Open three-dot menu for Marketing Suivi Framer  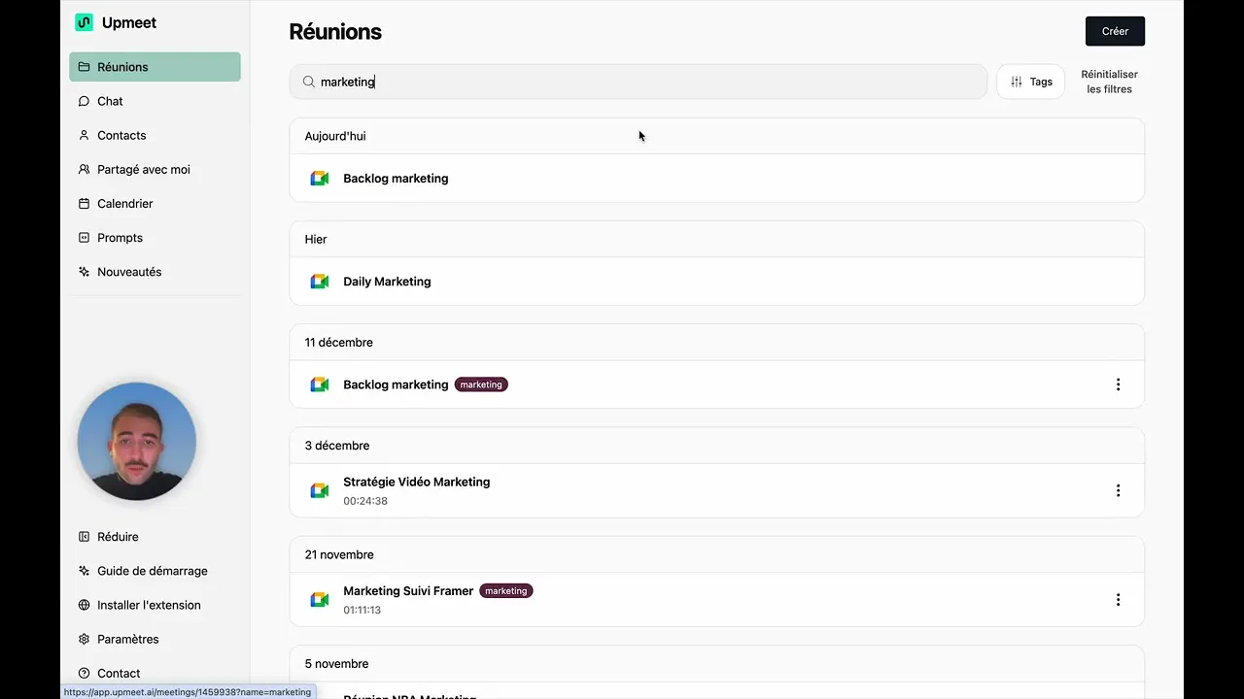coord(1118,600)
